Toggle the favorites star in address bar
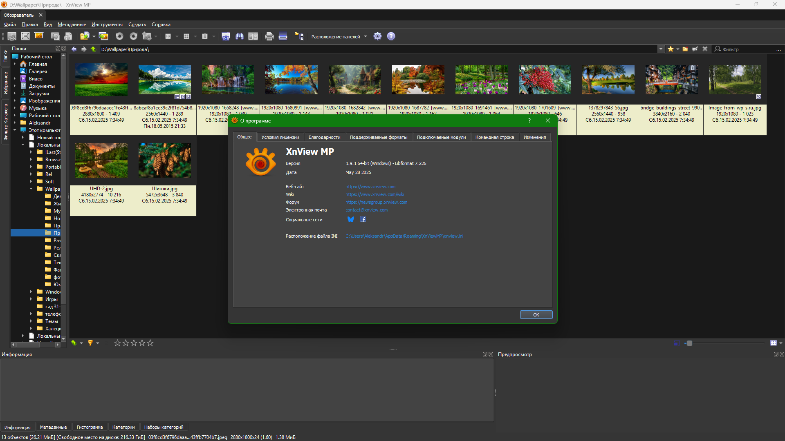The image size is (785, 441). click(x=671, y=49)
